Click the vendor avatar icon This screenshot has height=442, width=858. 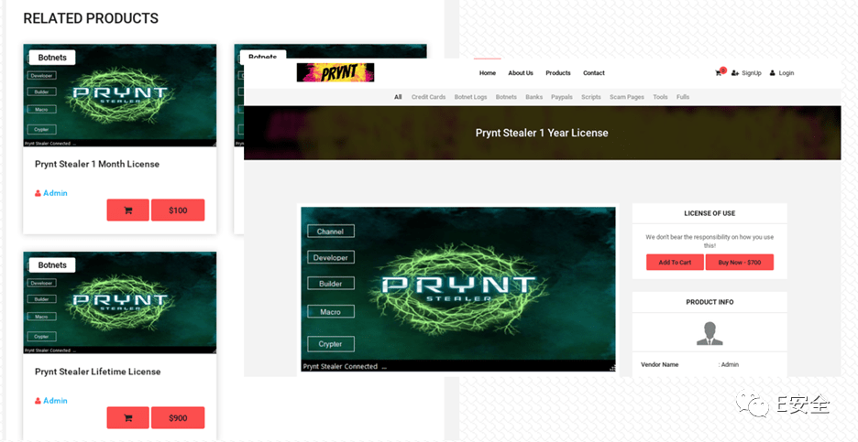pos(709,333)
